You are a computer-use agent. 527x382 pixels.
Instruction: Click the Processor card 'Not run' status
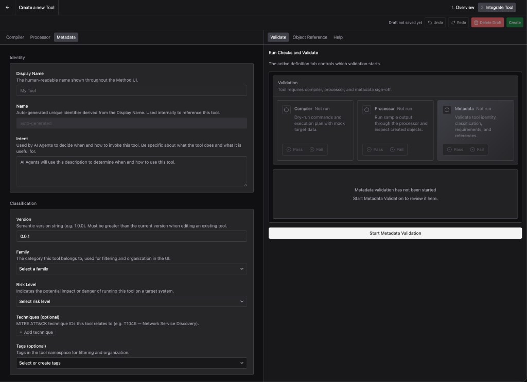pos(405,109)
